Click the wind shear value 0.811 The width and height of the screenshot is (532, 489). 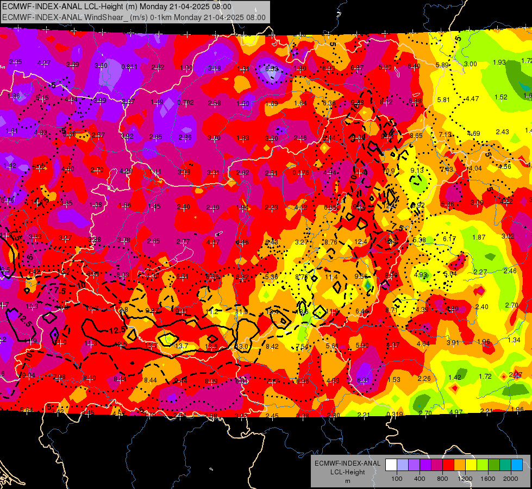[x=130, y=67]
